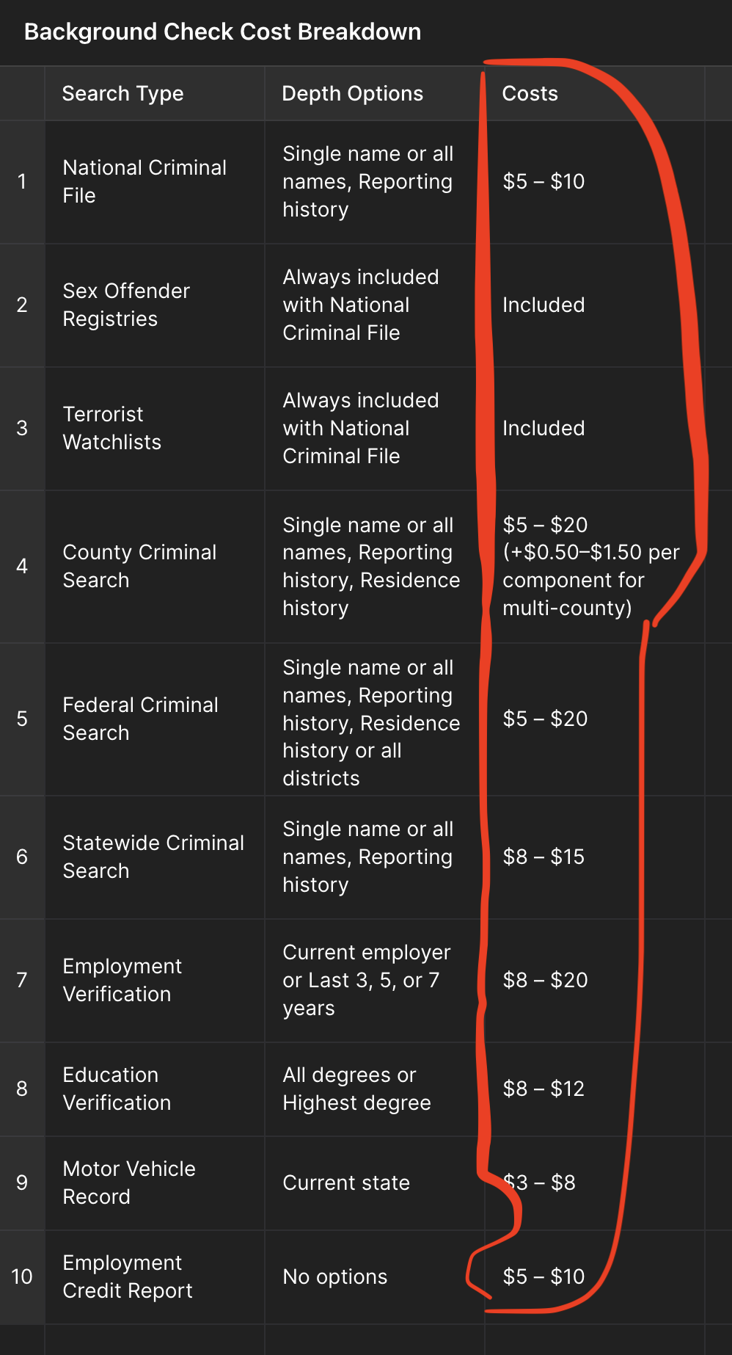The image size is (732, 1355).
Task: Select the Motor Vehicle Record cell
Action: pos(129,1183)
